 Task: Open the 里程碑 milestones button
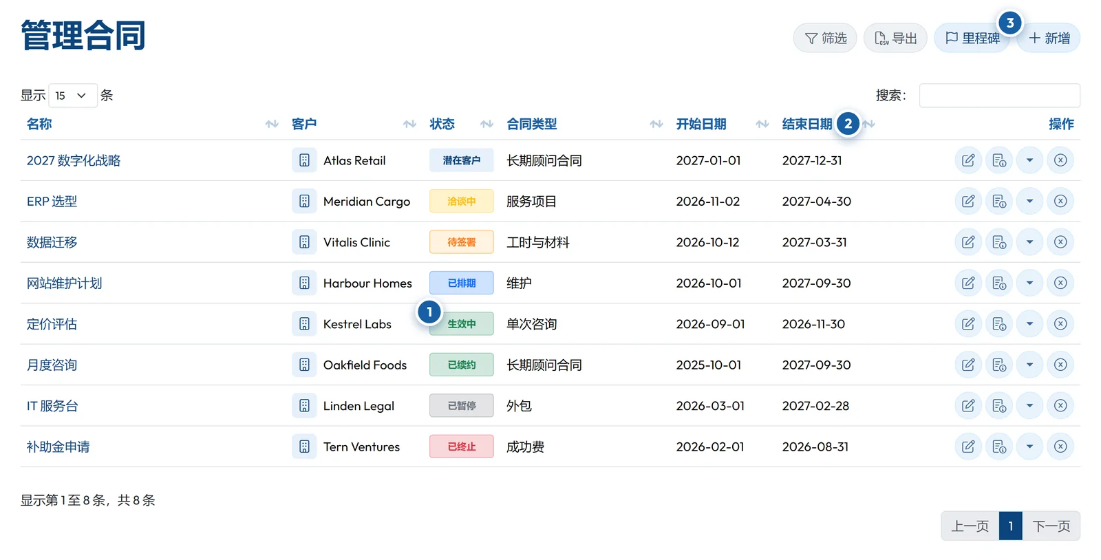click(972, 38)
